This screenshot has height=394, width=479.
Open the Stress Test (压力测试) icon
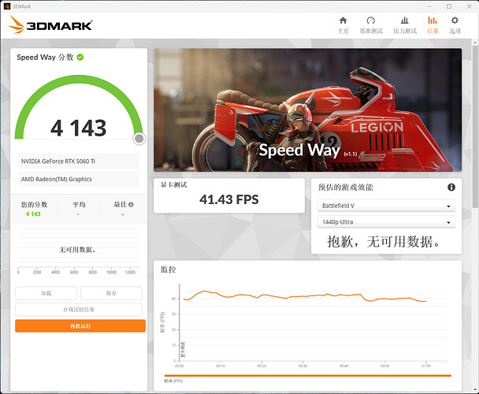[405, 20]
